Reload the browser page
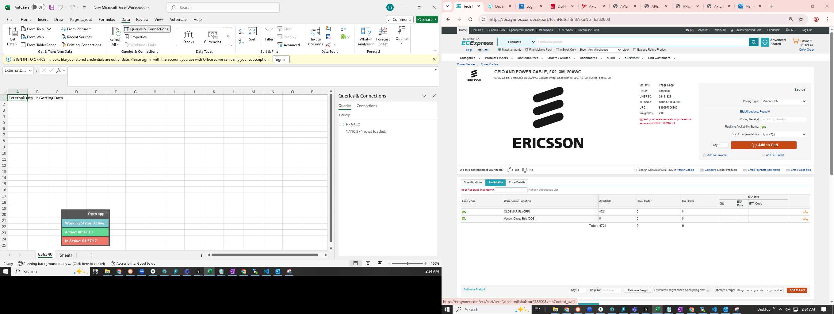Image resolution: width=834 pixels, height=314 pixels. pyautogui.click(x=470, y=19)
